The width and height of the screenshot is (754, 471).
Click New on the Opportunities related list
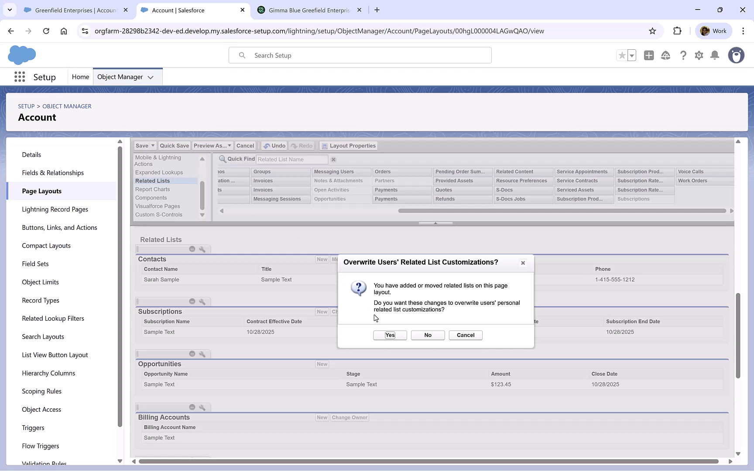322,364
